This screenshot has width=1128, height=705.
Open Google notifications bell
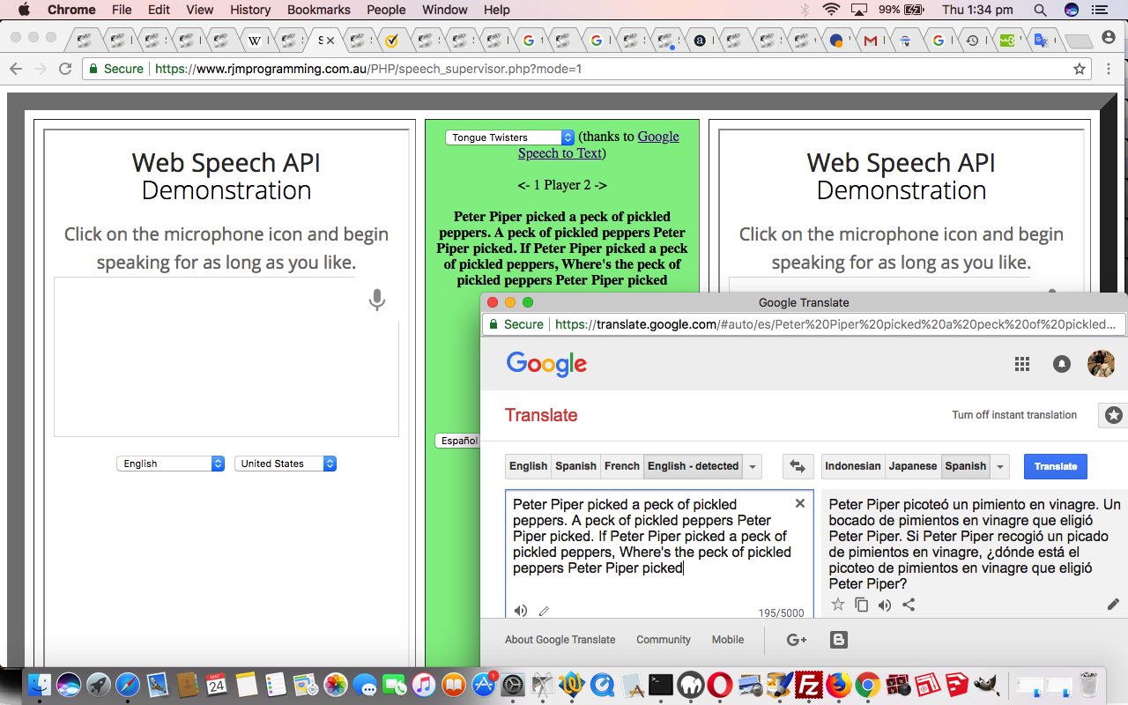[x=1061, y=363]
